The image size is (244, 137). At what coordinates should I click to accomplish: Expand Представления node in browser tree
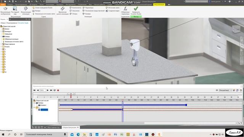tap(2, 44)
